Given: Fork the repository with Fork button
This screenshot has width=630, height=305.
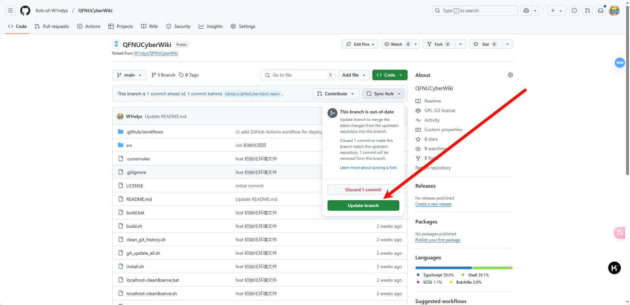Looking at the screenshot, I should coord(439,44).
